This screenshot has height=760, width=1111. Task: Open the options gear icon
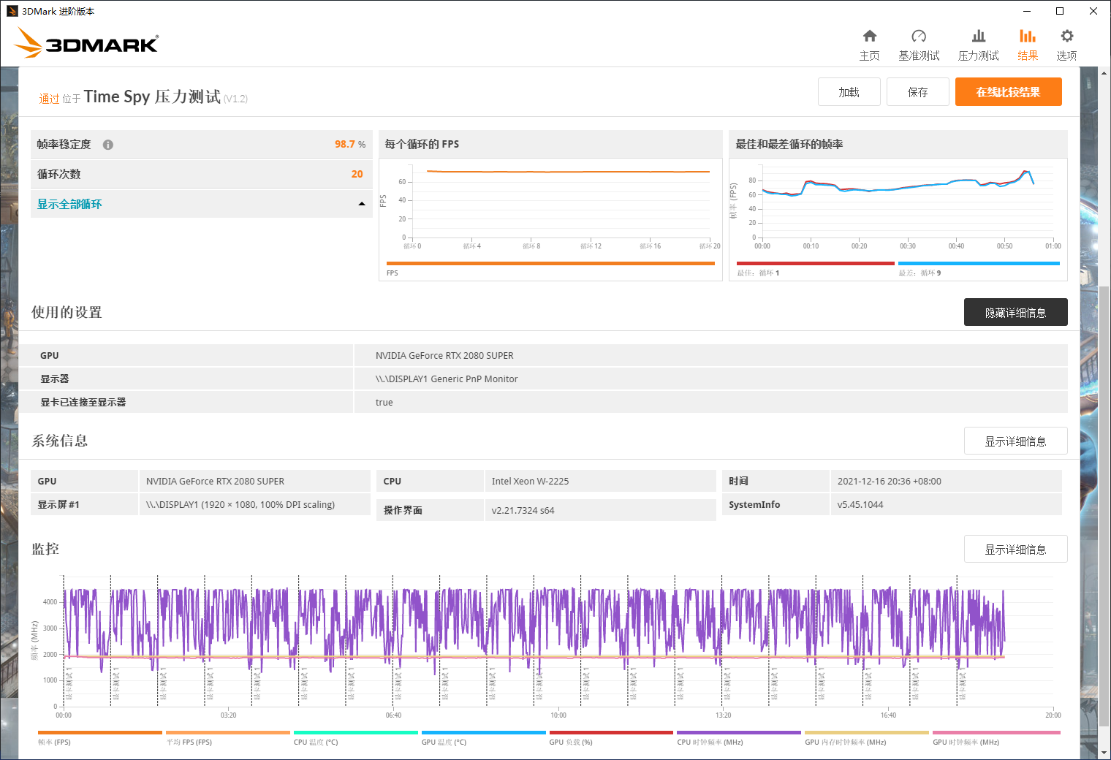[1066, 37]
